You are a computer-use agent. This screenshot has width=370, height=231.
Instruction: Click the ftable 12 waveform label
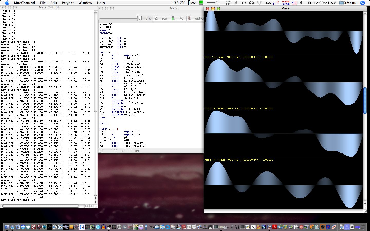click(x=239, y=57)
